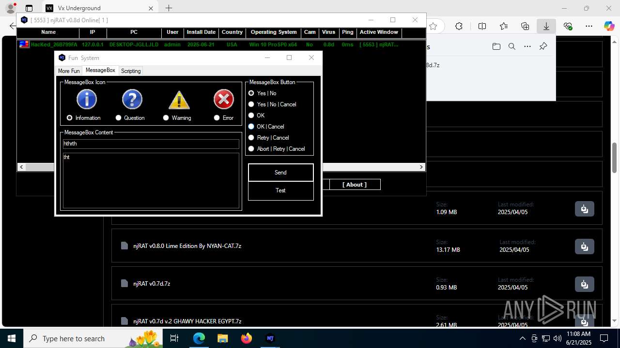The image size is (620, 348).
Task: Open Windows Start menu
Action: (x=12, y=338)
